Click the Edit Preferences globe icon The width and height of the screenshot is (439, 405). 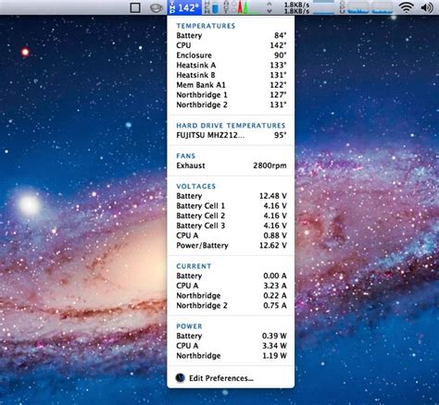(181, 377)
